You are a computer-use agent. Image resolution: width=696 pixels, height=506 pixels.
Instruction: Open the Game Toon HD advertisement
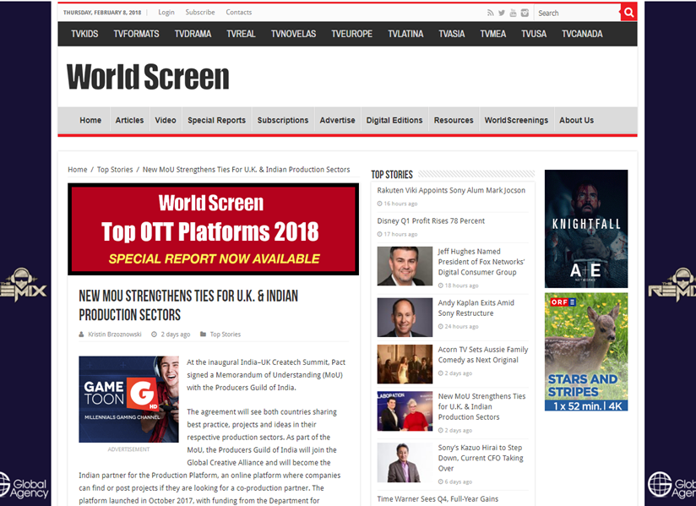tap(128, 399)
